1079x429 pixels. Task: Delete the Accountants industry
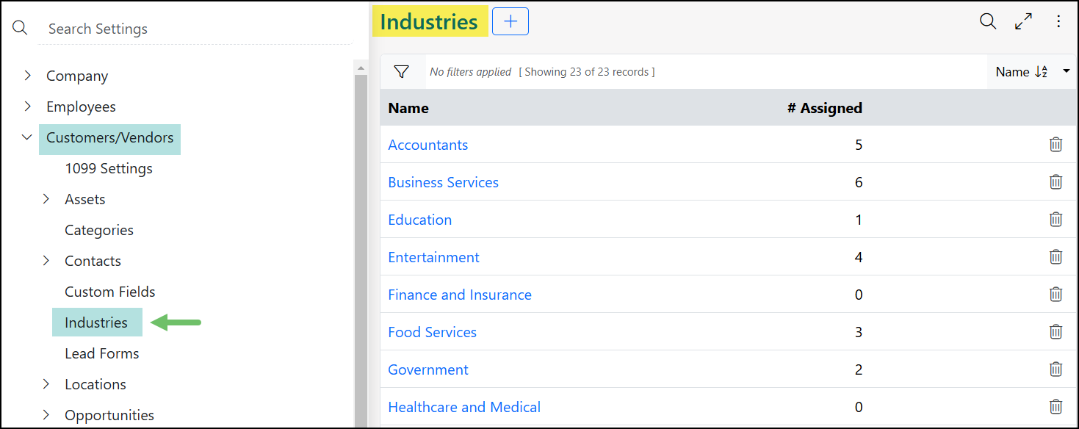coord(1055,144)
